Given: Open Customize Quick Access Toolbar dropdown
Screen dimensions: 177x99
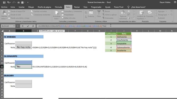Looking at the screenshot, I should click(28, 2).
